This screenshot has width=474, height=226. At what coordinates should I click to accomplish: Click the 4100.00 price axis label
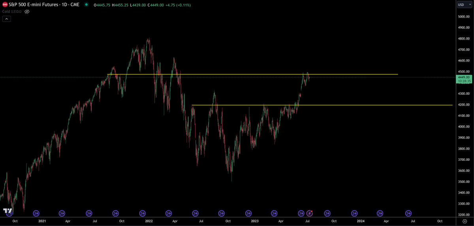[464, 116]
